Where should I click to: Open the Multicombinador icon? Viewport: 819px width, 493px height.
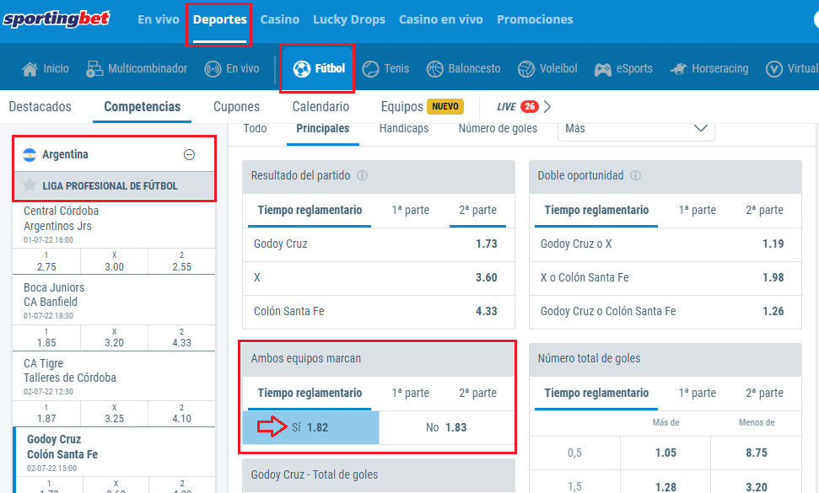(94, 69)
